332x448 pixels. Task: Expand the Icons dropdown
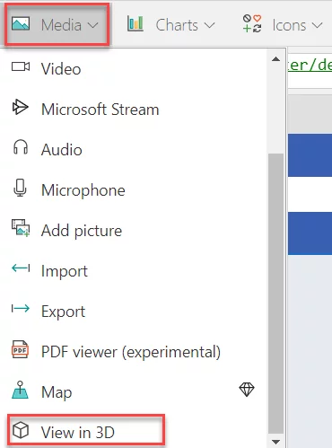282,24
